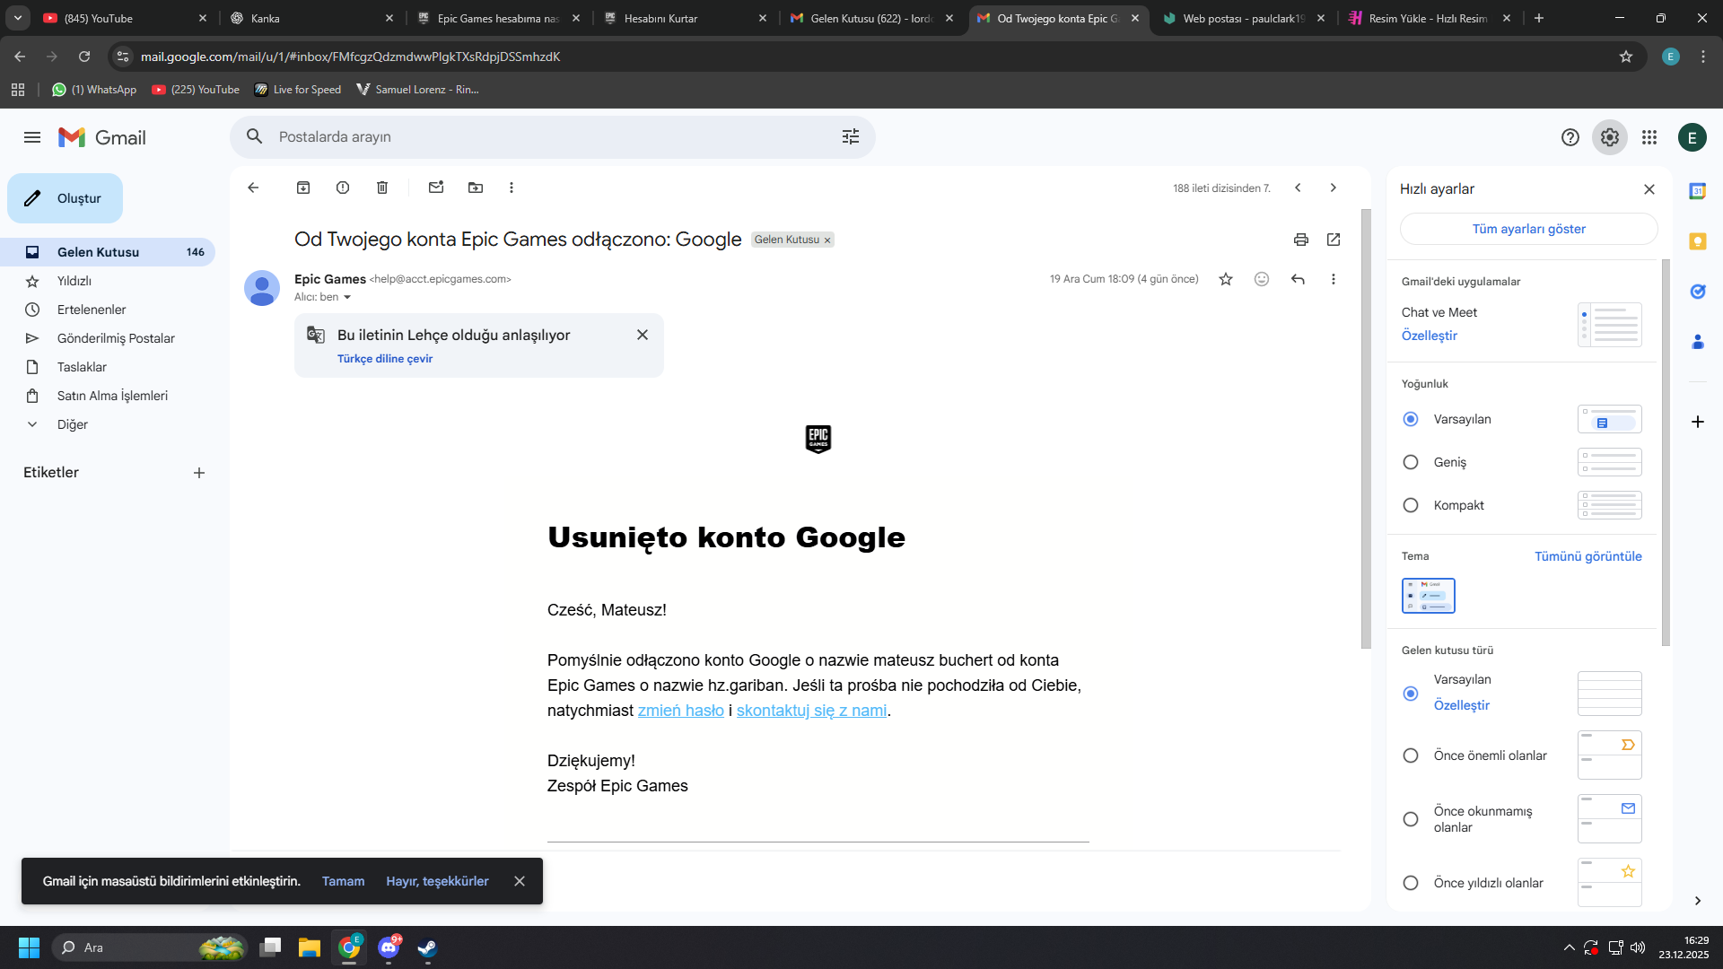The height and width of the screenshot is (969, 1723).
Task: Open more options for Epic Games message
Action: [1334, 279]
